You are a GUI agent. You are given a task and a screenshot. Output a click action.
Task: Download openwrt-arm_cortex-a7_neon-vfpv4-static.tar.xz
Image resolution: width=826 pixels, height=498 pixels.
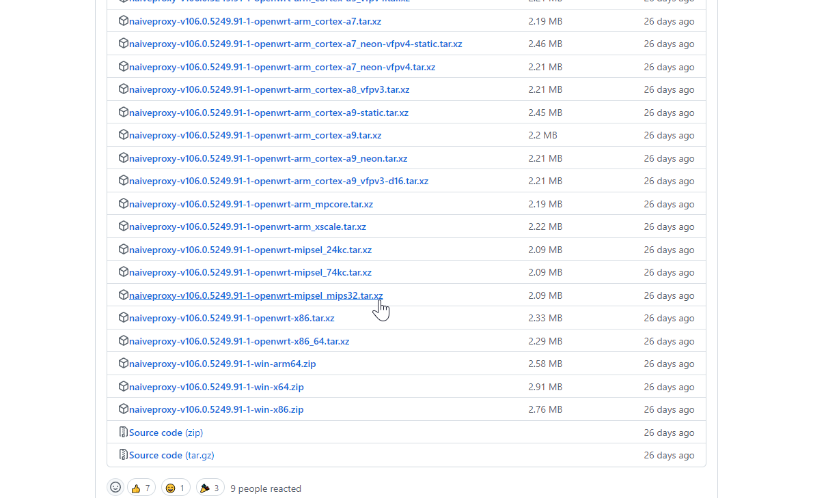click(x=295, y=44)
